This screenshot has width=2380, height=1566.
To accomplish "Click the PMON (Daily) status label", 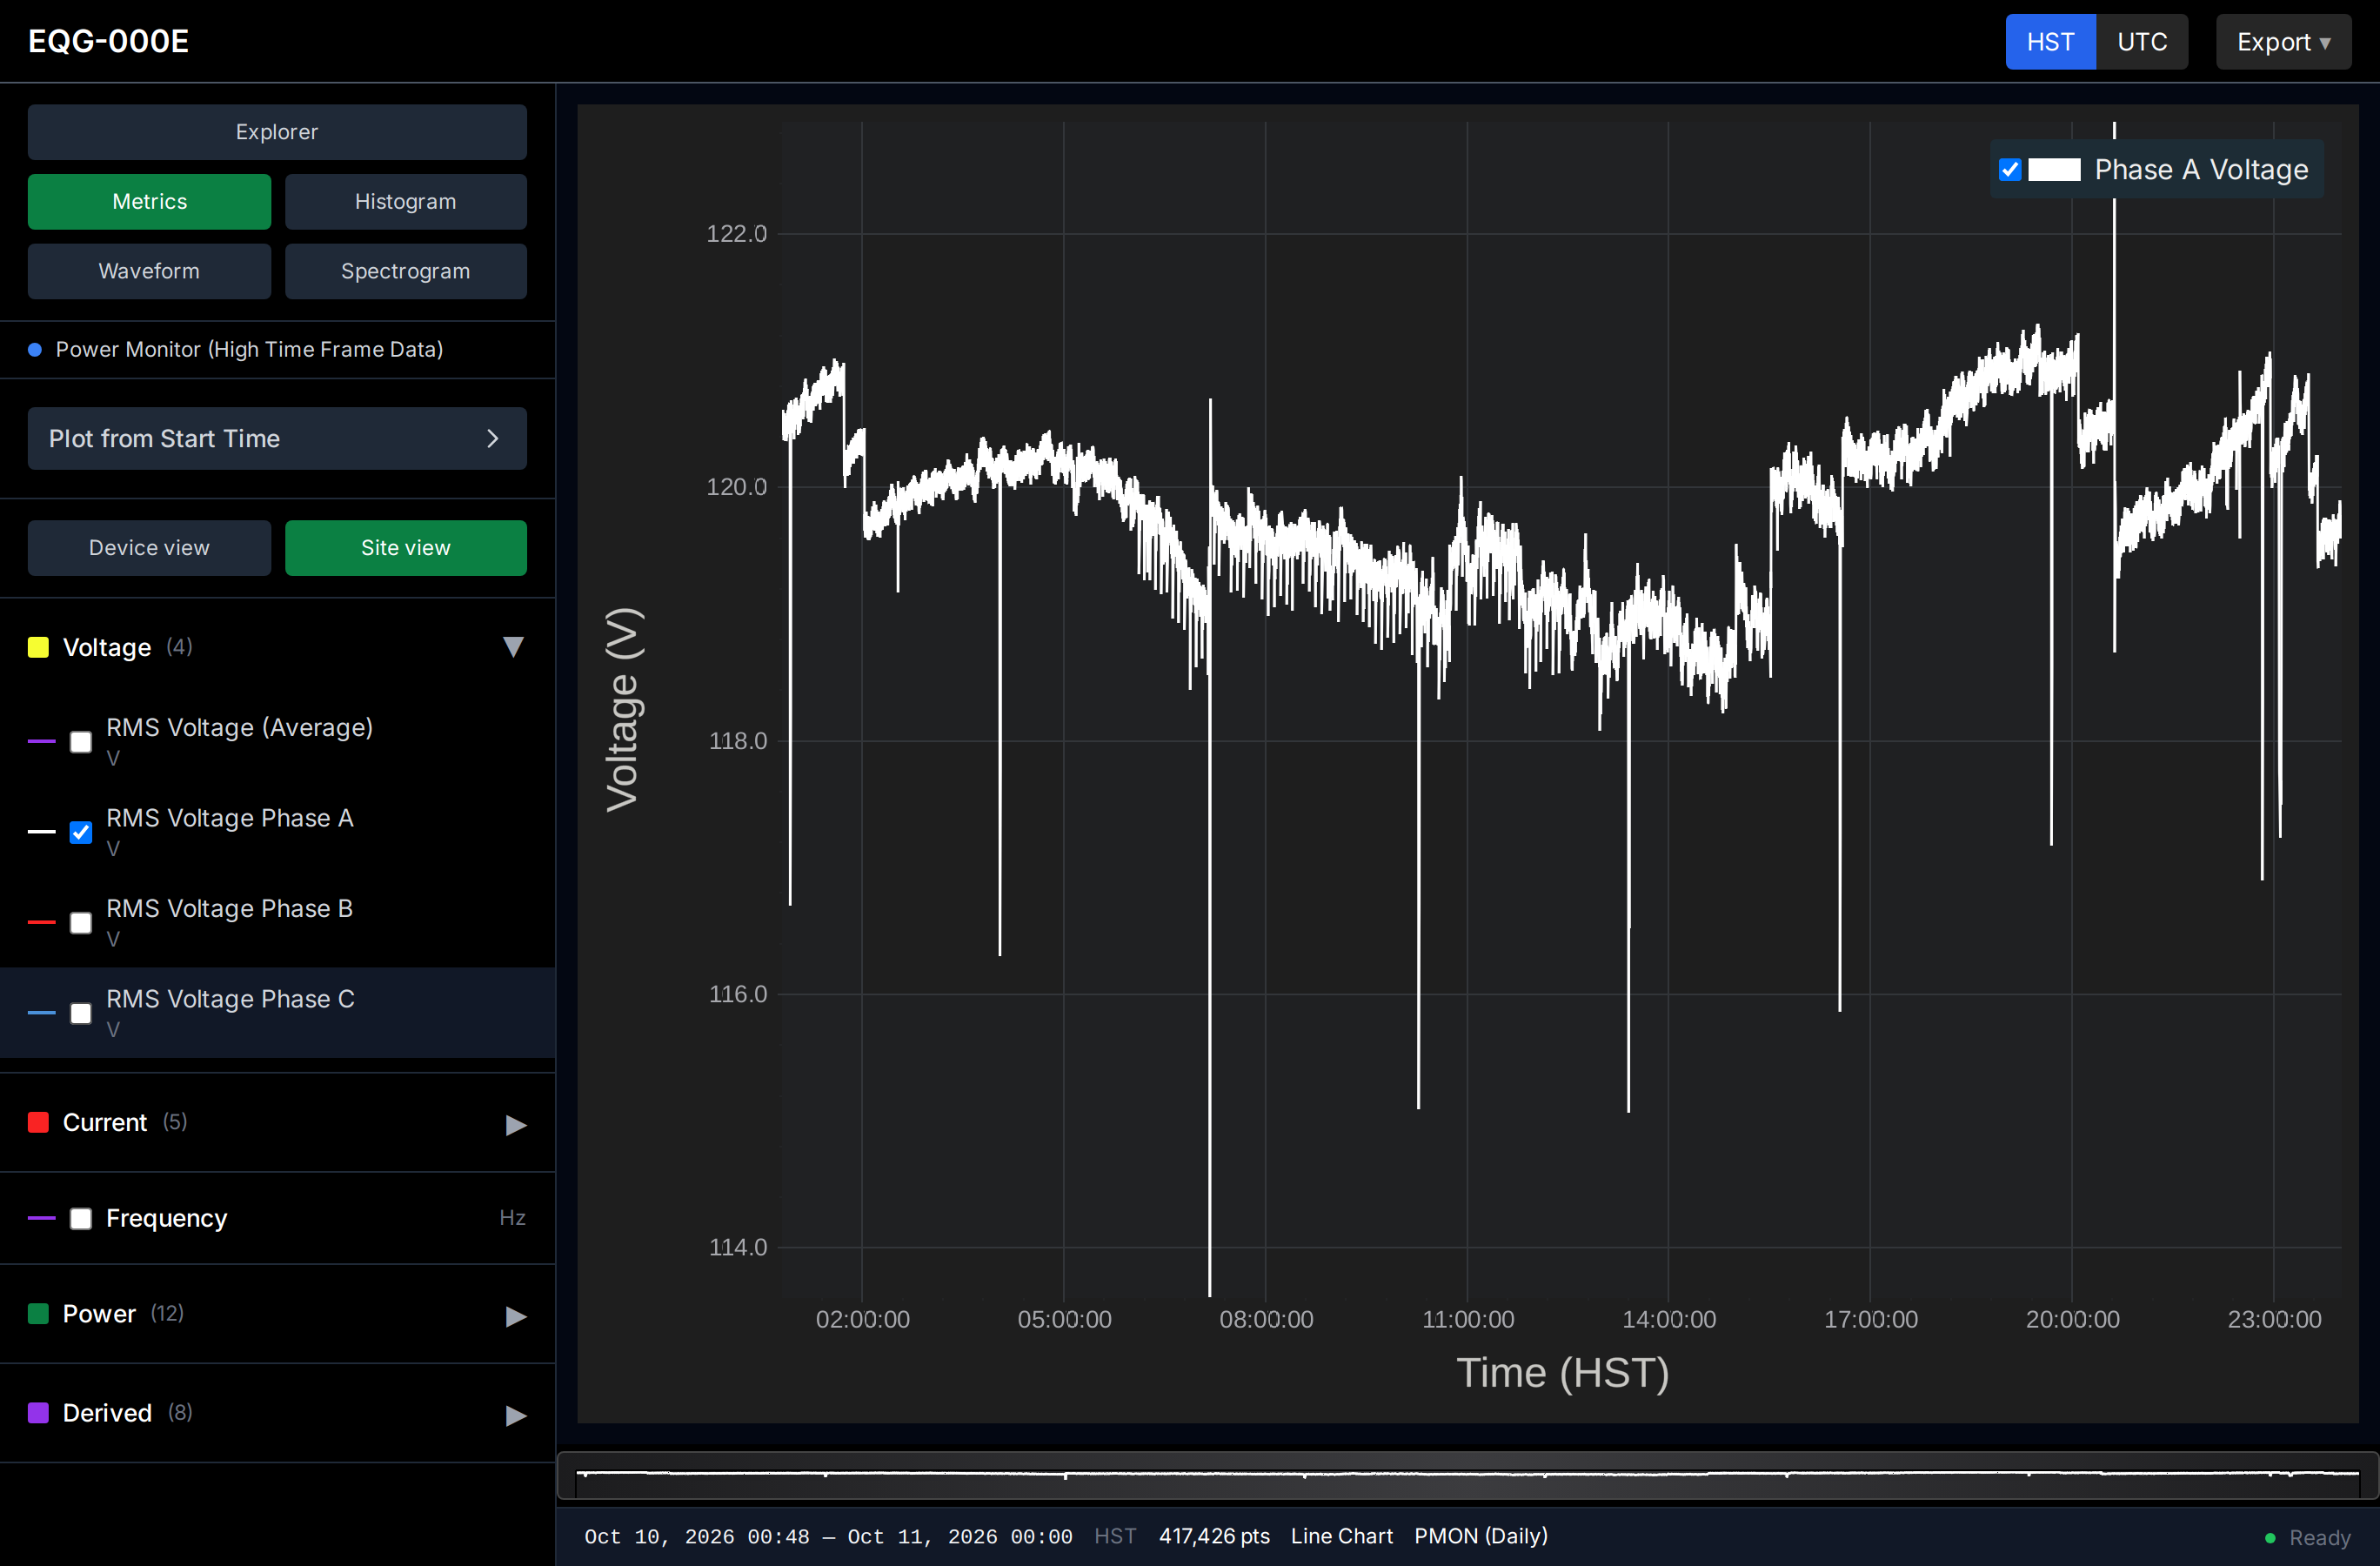I will point(1481,1536).
